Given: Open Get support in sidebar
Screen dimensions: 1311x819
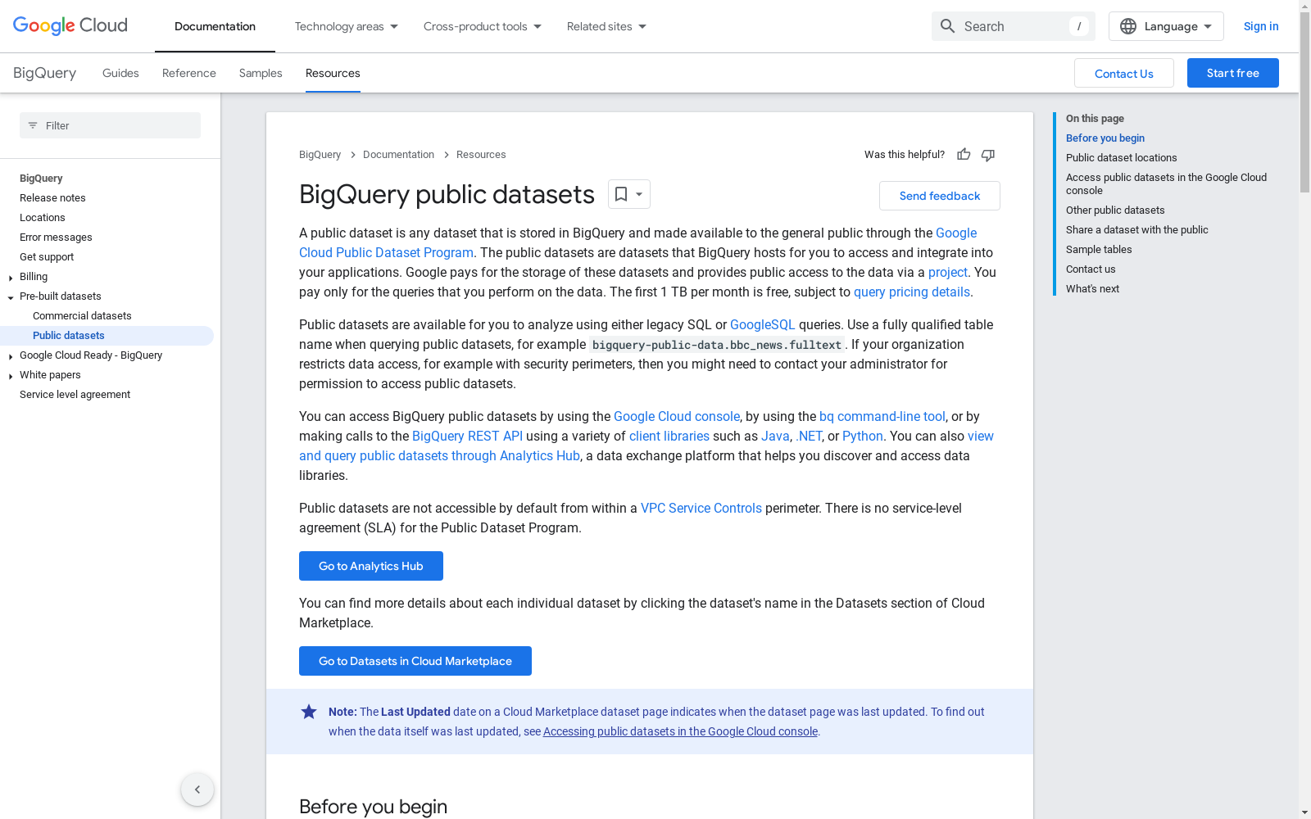Looking at the screenshot, I should (x=47, y=257).
